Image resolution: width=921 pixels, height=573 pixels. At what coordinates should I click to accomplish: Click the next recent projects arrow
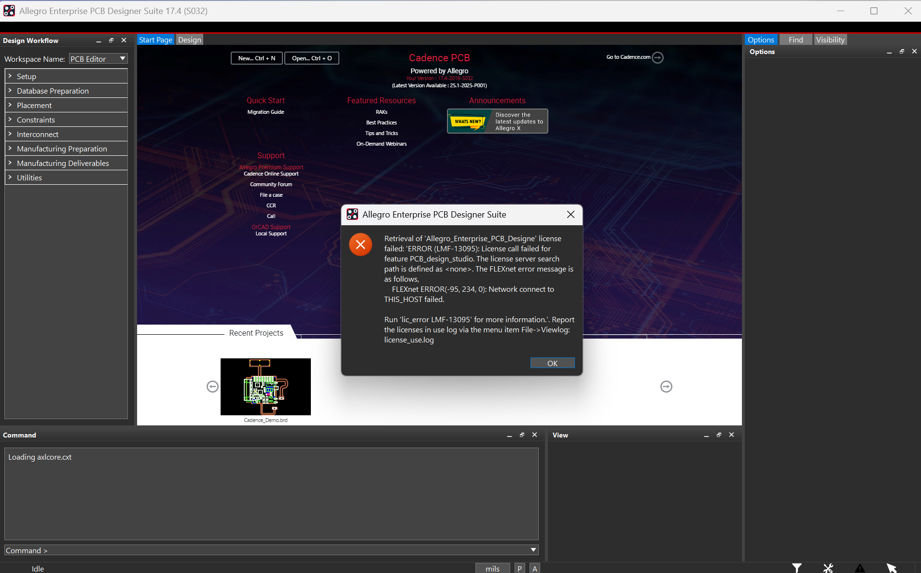[666, 386]
